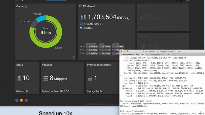Click the small caret after the 1,703,504 IOPS value
Image resolution: width=205 pixels, height=115 pixels.
click(128, 19)
